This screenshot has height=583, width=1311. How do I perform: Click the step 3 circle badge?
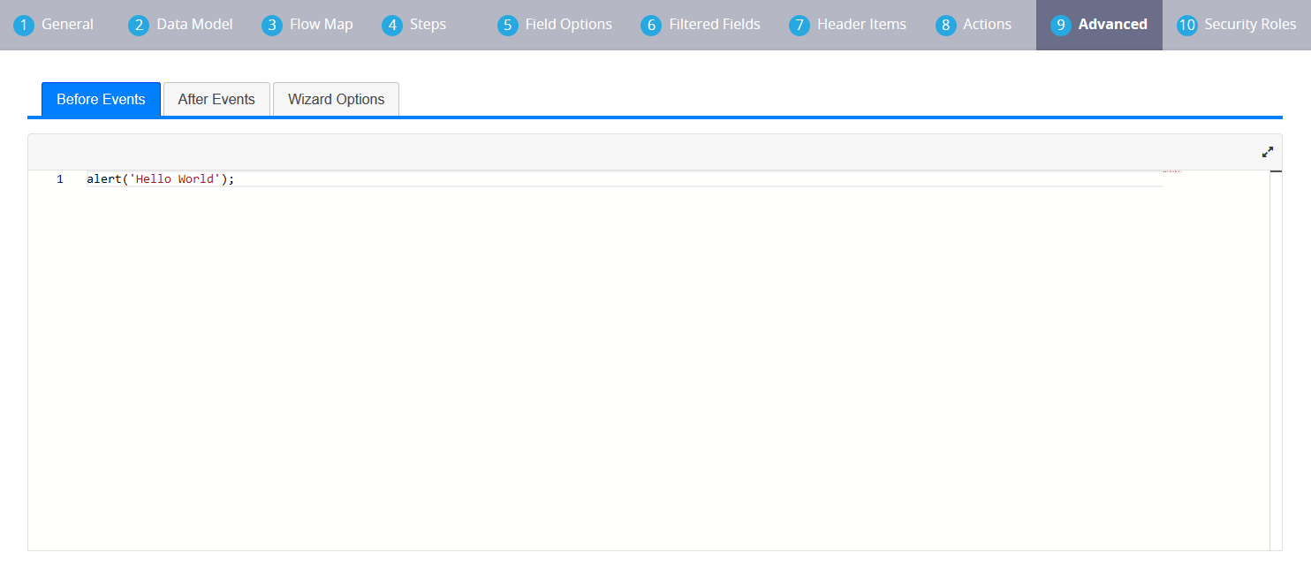272,26
